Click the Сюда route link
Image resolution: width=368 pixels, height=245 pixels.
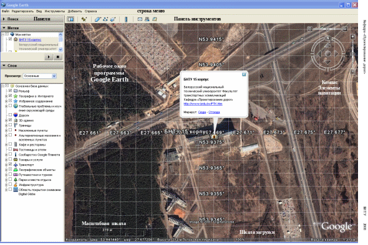point(202,112)
